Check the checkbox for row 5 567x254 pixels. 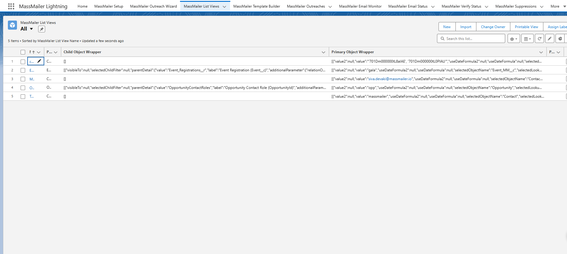[x=23, y=96]
